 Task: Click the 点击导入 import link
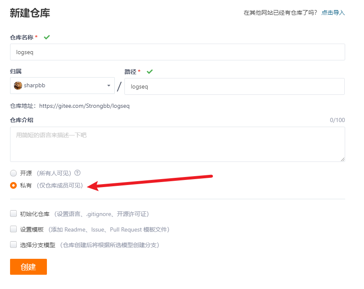pyautogui.click(x=333, y=13)
